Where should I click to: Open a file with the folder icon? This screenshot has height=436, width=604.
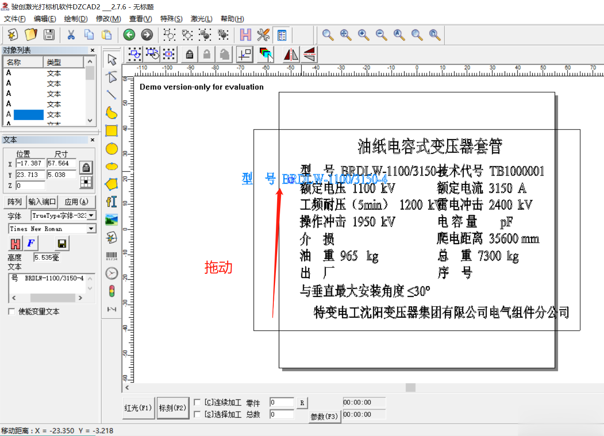tap(31, 34)
